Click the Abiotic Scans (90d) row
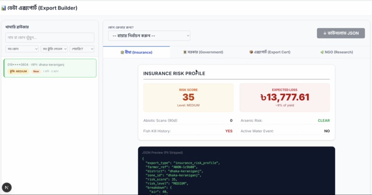The image size is (372, 195). [x=188, y=121]
